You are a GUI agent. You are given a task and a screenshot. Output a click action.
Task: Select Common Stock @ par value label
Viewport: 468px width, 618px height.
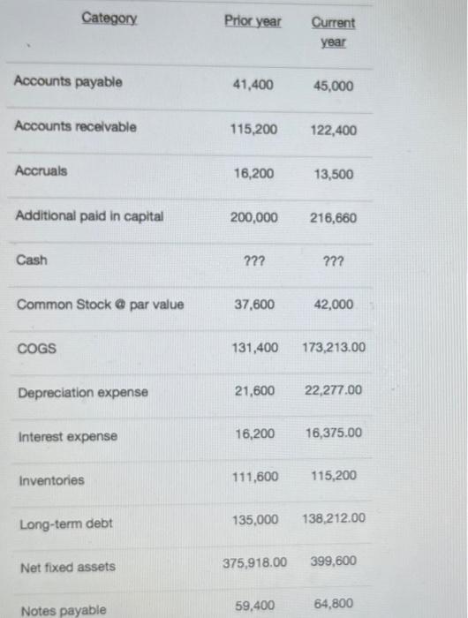100,305
